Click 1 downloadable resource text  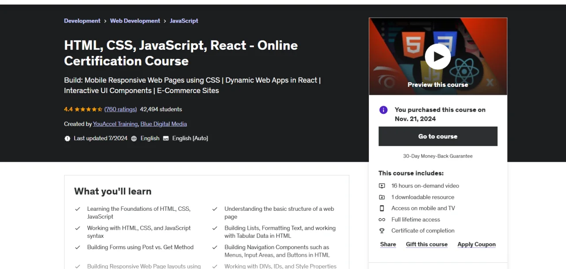[423, 197]
